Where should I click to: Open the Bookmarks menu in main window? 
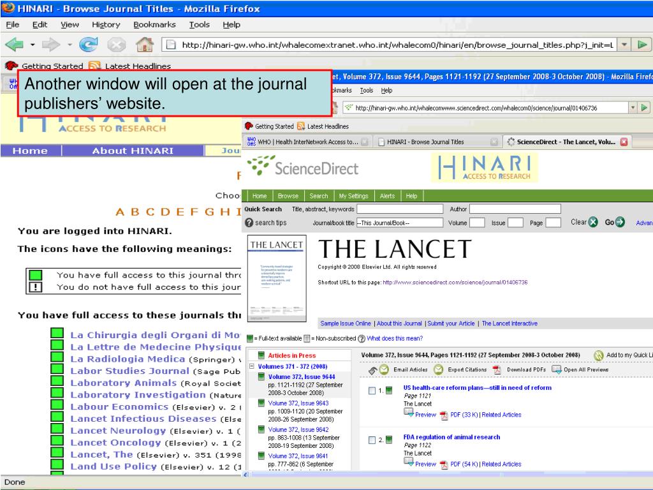tap(154, 25)
